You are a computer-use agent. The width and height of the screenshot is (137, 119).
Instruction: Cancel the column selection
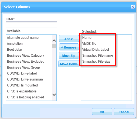click(124, 112)
